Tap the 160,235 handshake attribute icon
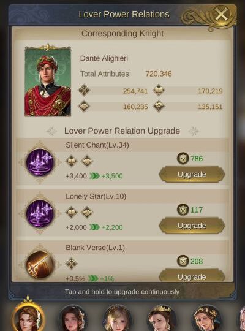This screenshot has height=331, width=245. coord(84,106)
